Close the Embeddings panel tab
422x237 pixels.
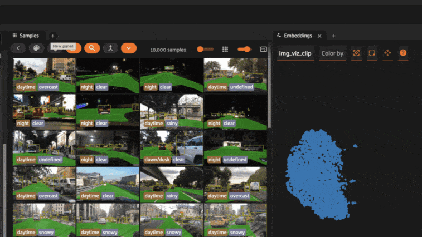pyautogui.click(x=319, y=36)
